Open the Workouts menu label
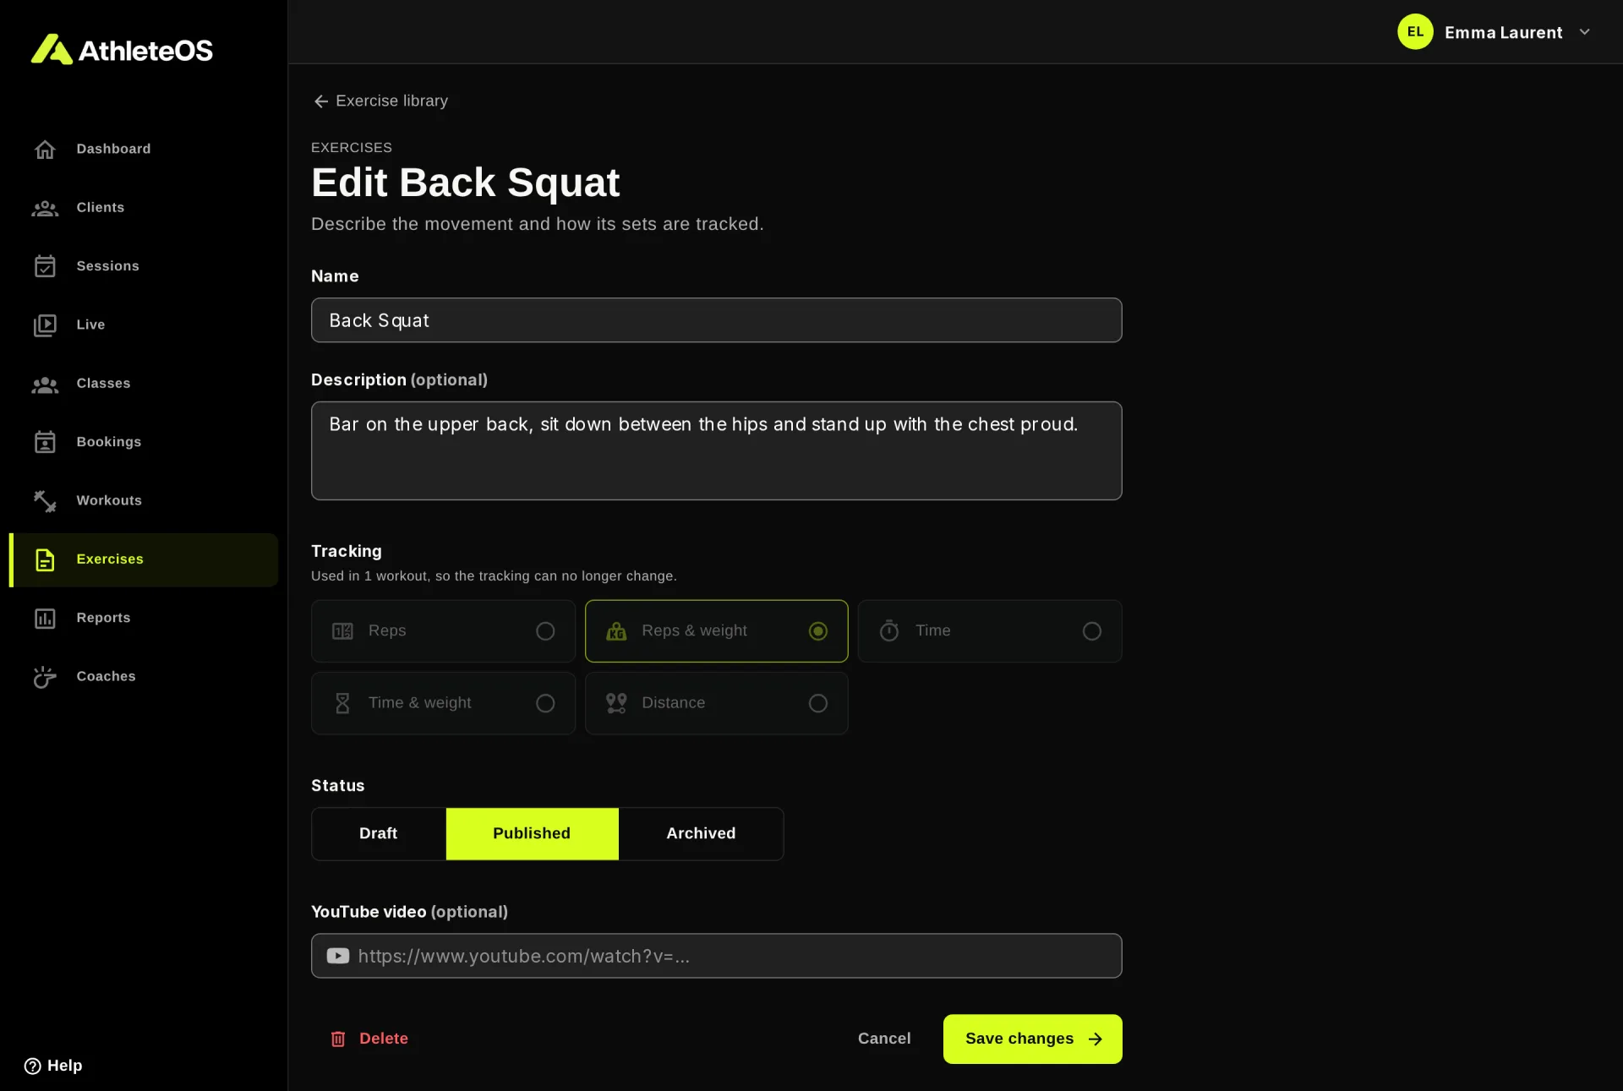Screen dimensions: 1623x1091 (x=109, y=500)
